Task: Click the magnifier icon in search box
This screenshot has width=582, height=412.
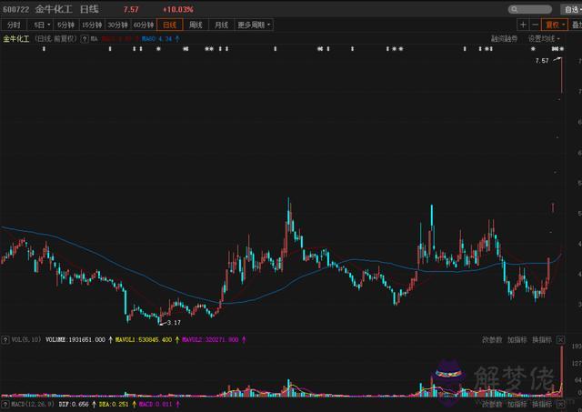Action: pos(516,9)
